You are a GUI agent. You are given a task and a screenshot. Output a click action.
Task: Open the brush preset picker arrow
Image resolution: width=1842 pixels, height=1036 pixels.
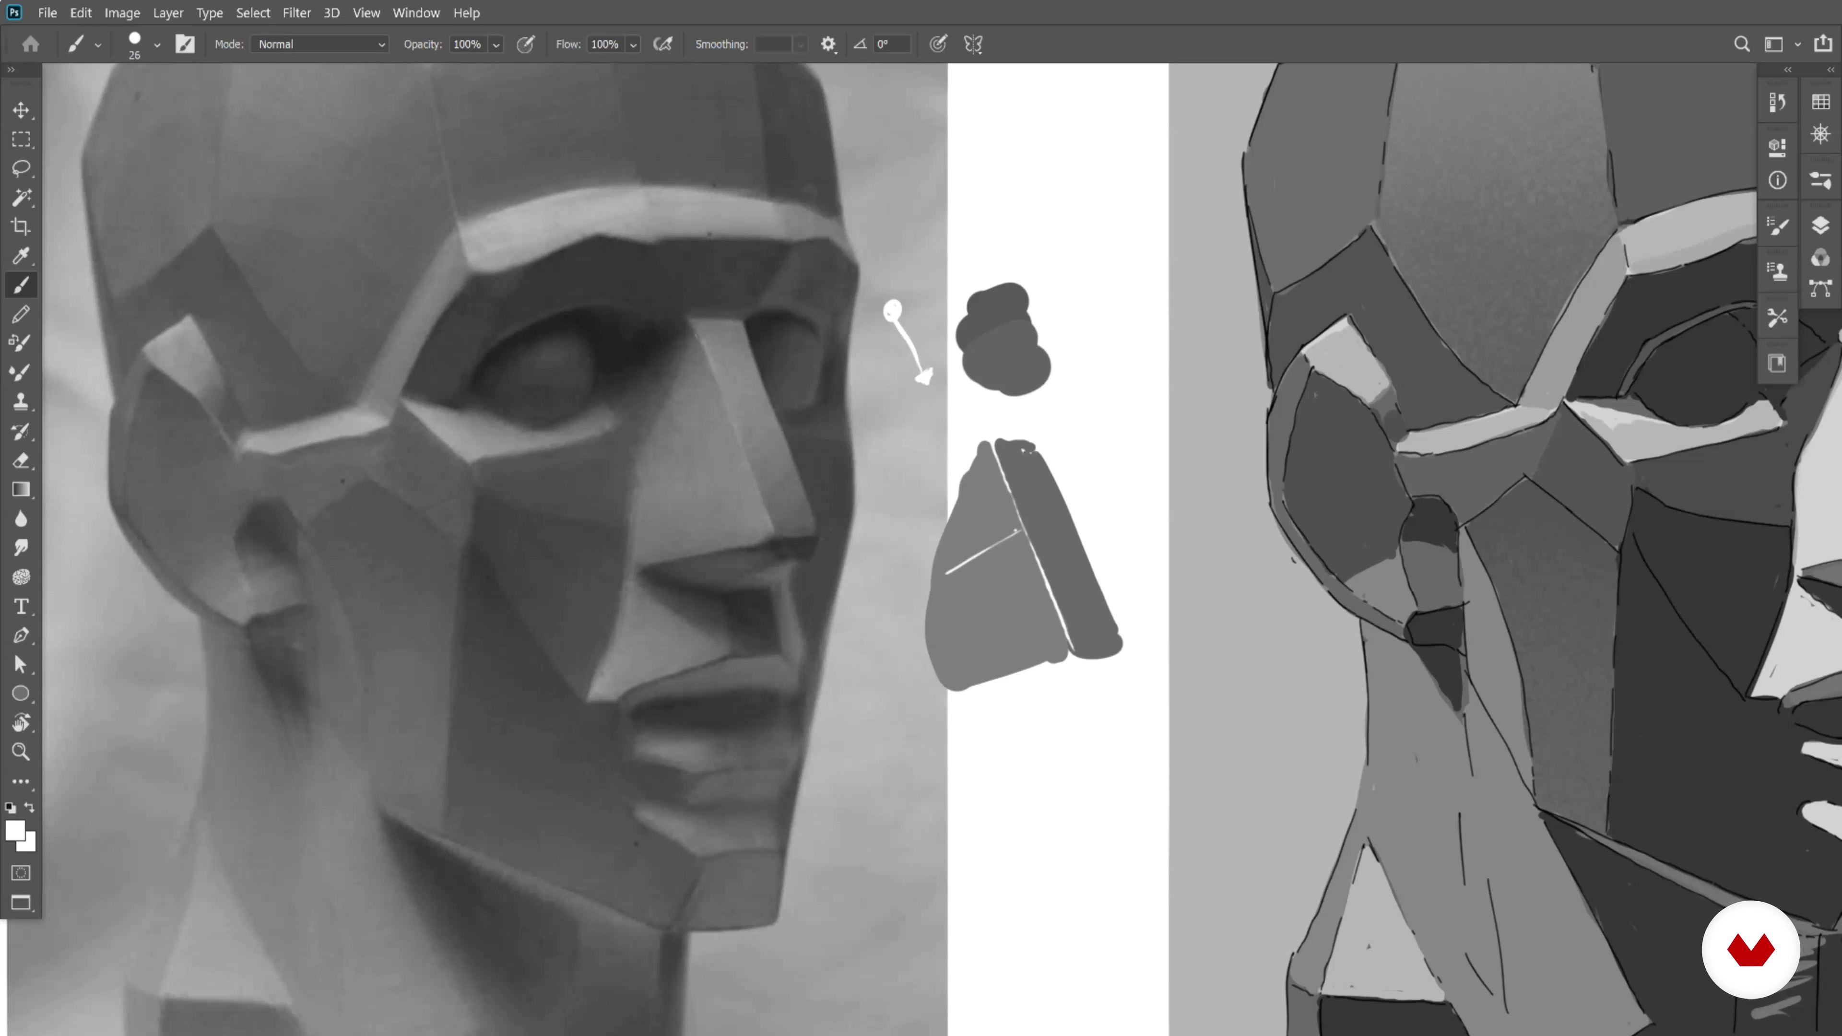point(157,45)
